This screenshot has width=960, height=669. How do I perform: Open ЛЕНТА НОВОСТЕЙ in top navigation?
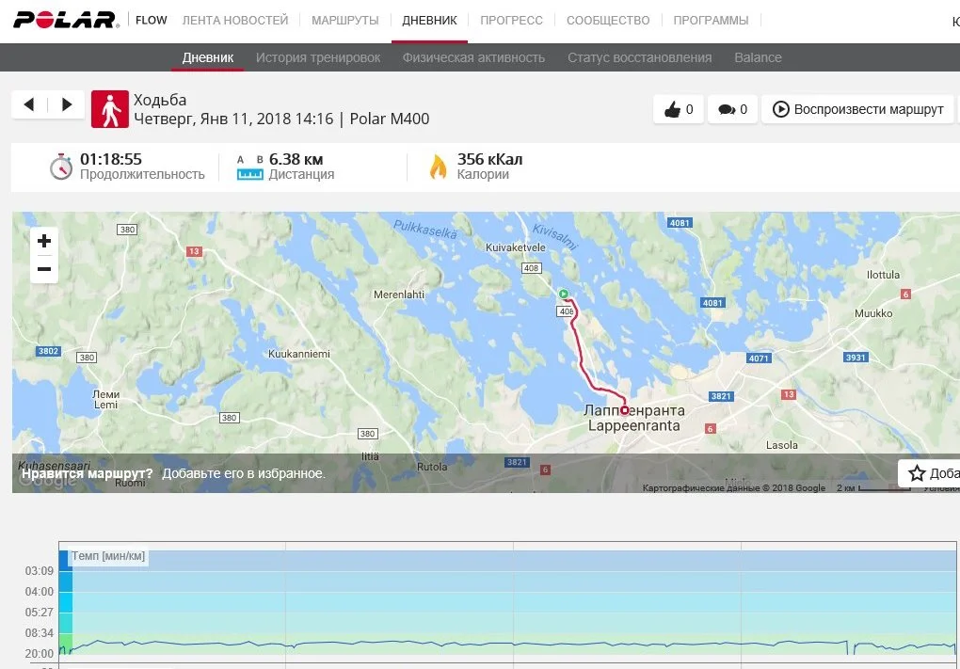[235, 20]
